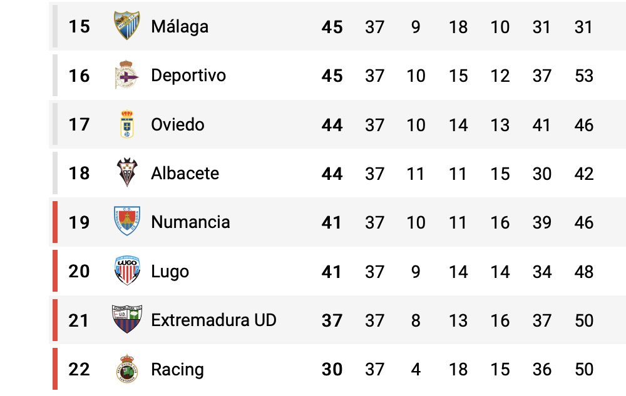Screen dimensions: 626x396
Task: Open the Numancia team name
Action: [190, 222]
